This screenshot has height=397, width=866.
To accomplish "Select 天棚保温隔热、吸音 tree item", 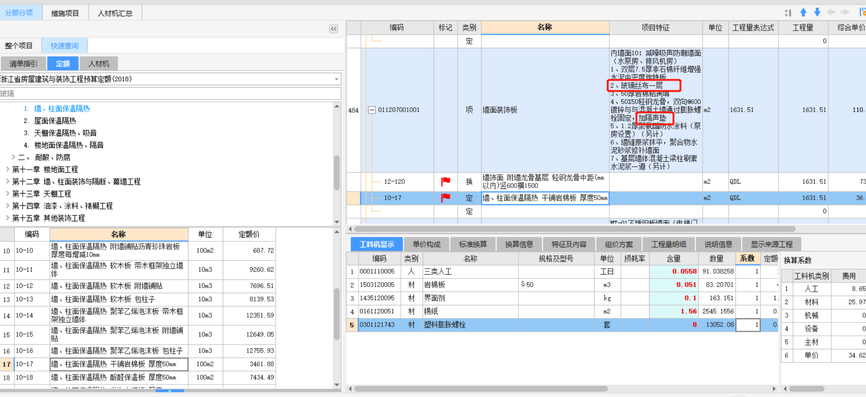I will [65, 133].
